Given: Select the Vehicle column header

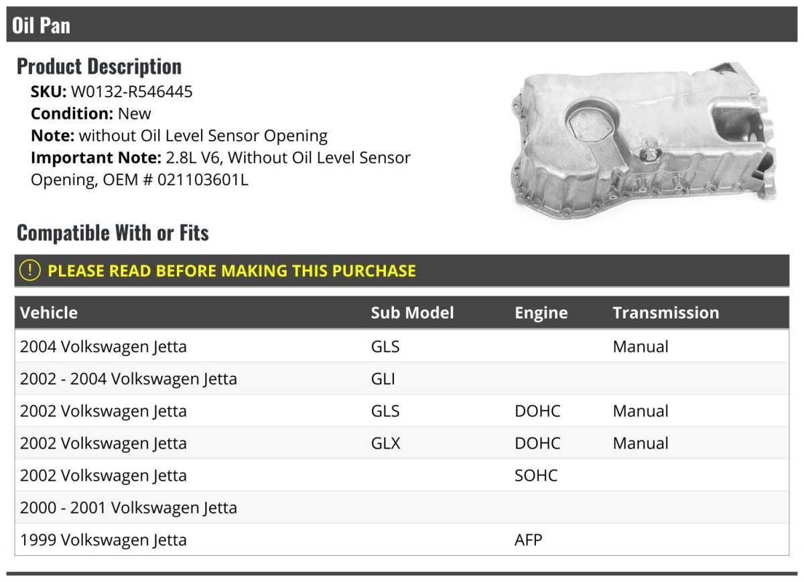Looking at the screenshot, I should [x=49, y=312].
